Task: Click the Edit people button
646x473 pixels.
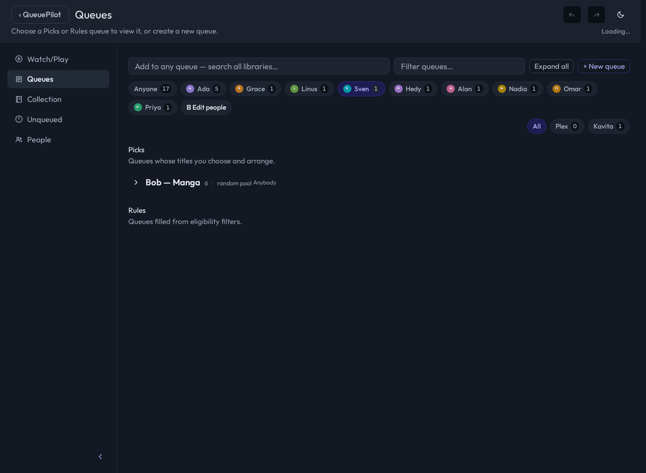Action: pyautogui.click(x=206, y=107)
